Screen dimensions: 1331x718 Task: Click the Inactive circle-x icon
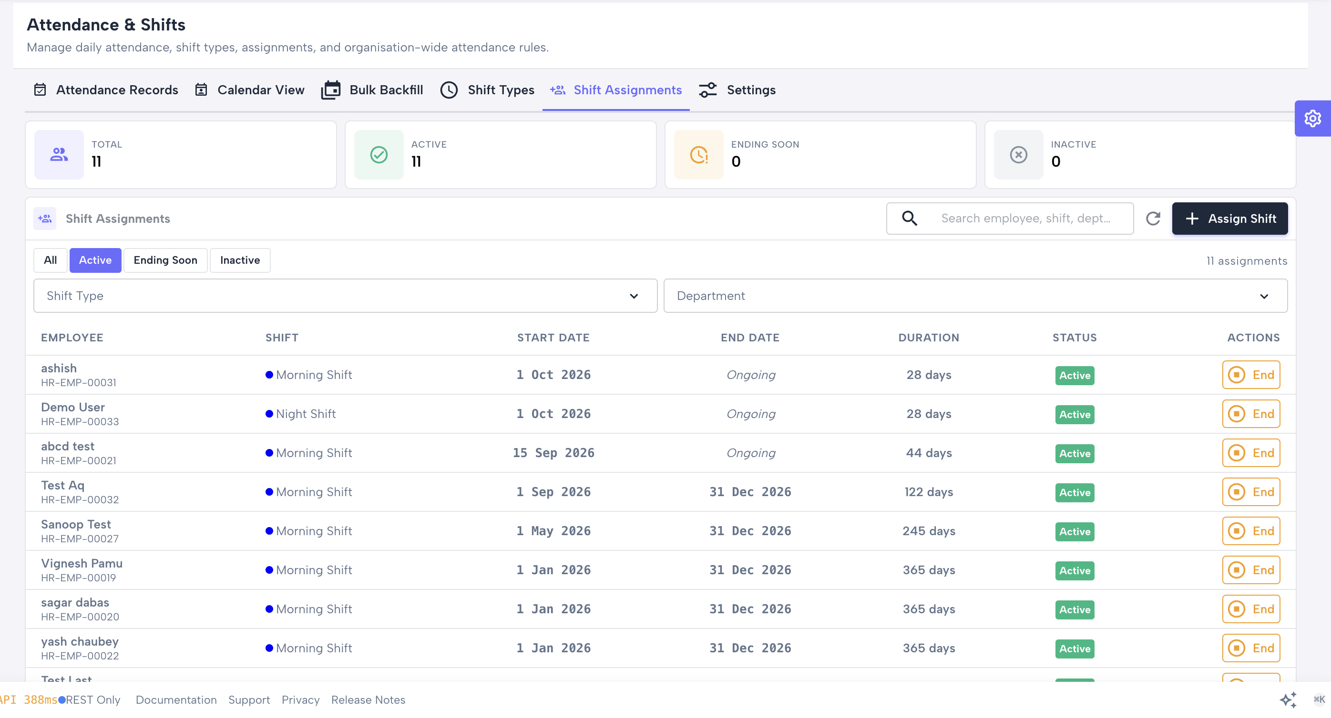pyautogui.click(x=1018, y=154)
